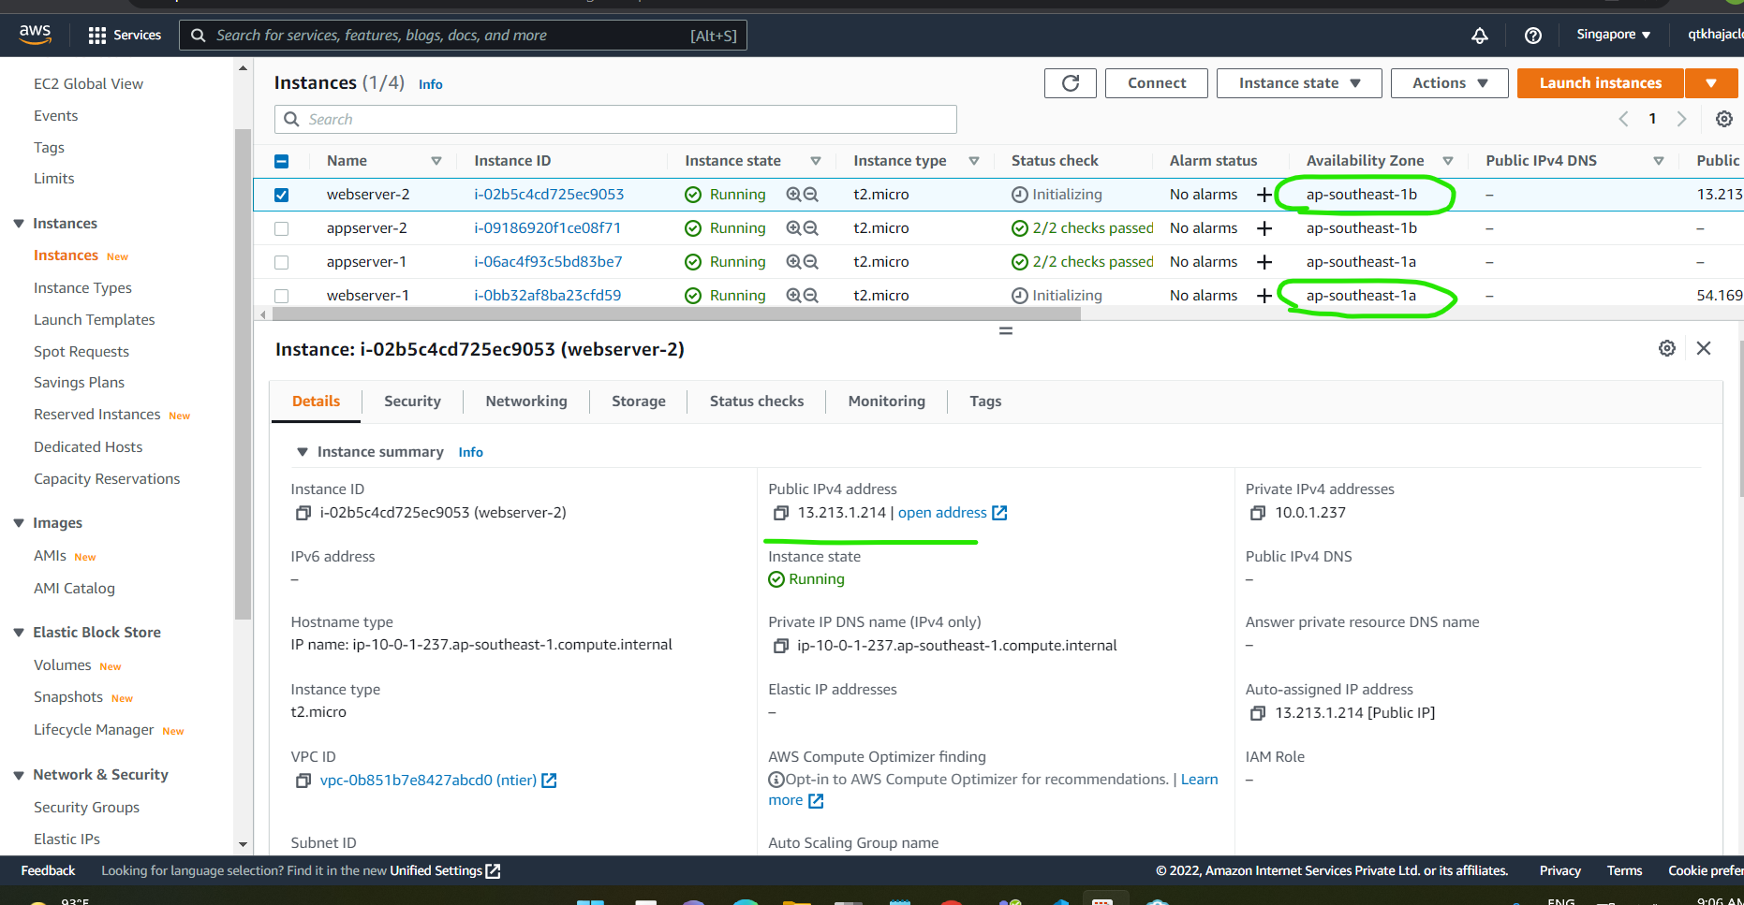Open the help question mark icon
The width and height of the screenshot is (1744, 905).
point(1533,35)
